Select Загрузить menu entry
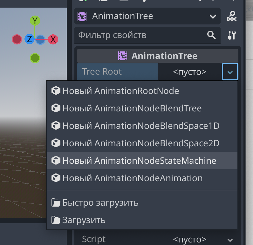 (x=142, y=220)
